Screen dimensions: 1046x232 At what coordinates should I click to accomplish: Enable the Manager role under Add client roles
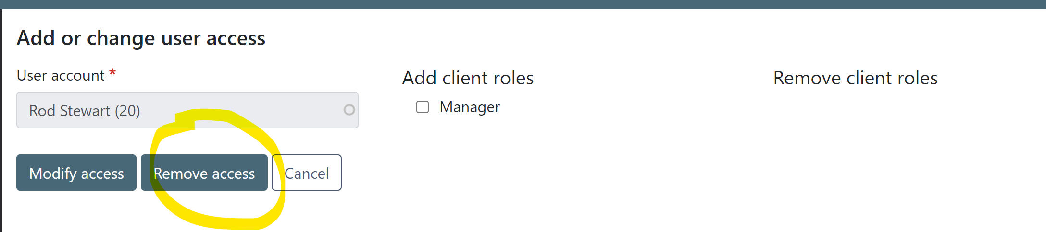tap(423, 107)
